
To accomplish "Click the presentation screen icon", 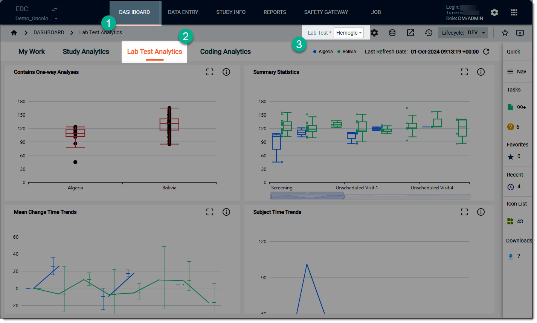I will tap(520, 33).
